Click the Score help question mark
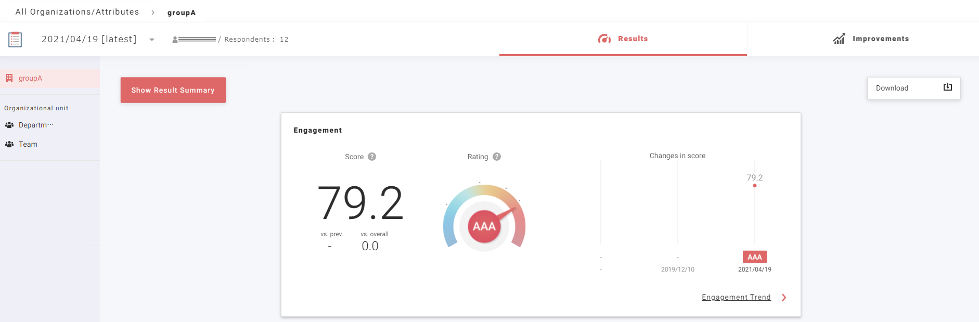 point(372,157)
